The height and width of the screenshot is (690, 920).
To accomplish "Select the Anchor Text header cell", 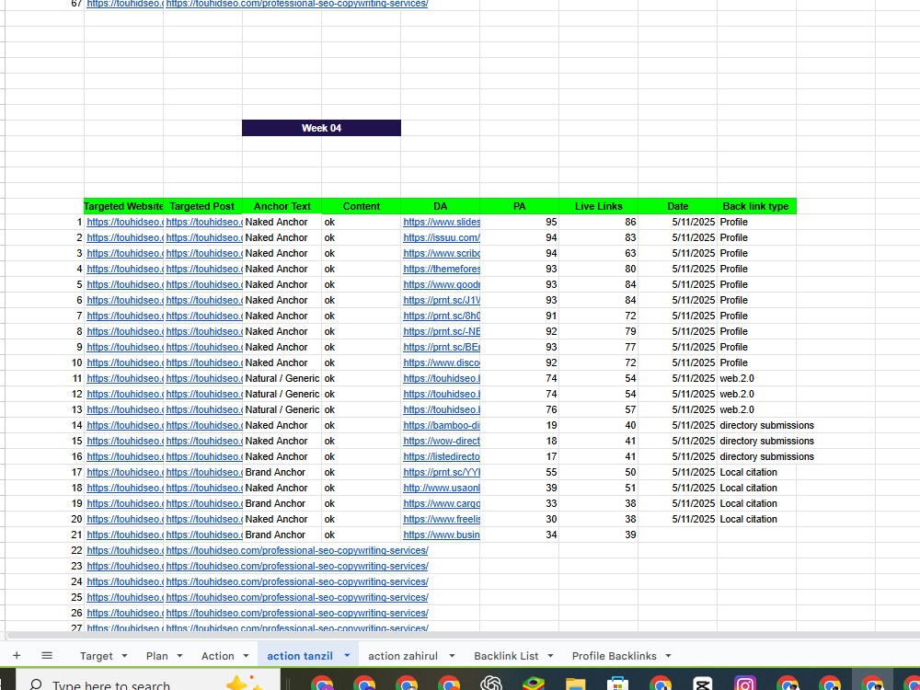I will click(282, 206).
